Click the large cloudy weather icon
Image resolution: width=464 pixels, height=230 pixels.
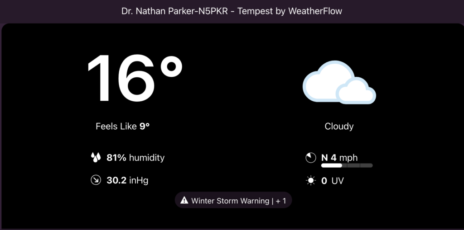pyautogui.click(x=339, y=83)
